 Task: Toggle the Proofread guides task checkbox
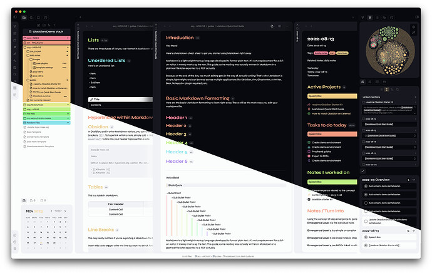click(309, 152)
